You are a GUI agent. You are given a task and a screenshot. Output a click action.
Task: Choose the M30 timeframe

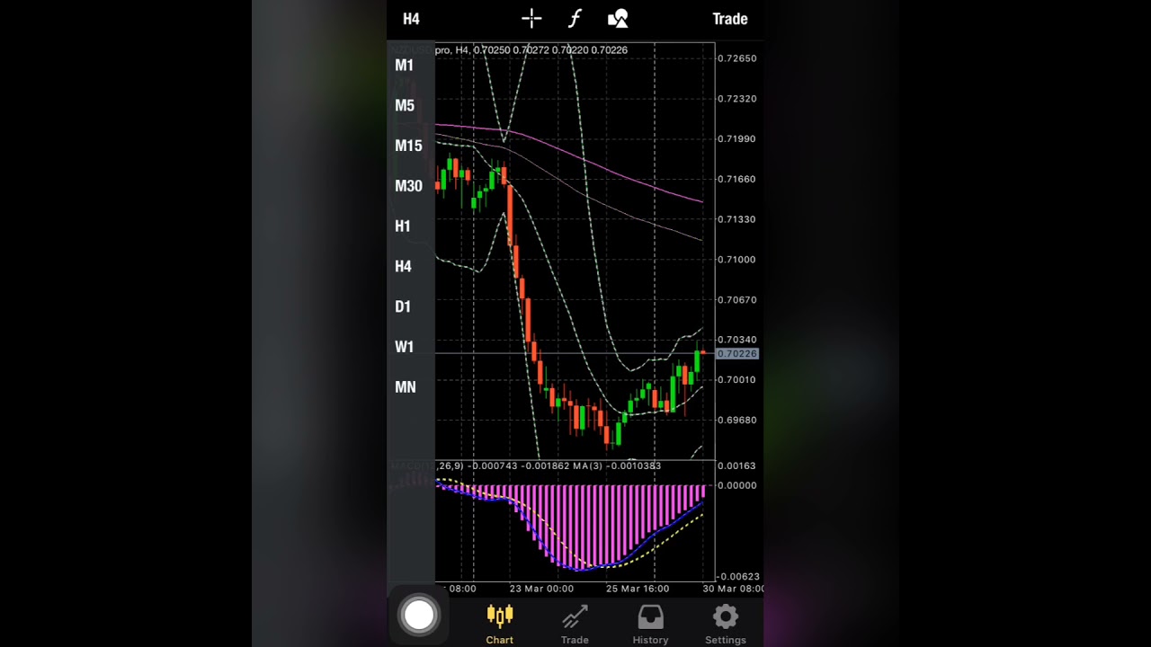pyautogui.click(x=408, y=186)
